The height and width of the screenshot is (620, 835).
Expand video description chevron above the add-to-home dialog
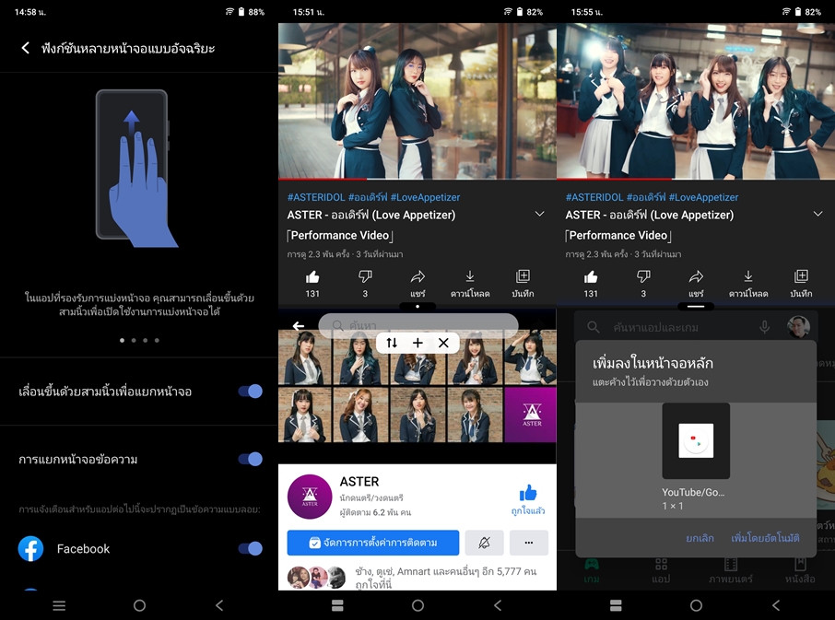[817, 215]
